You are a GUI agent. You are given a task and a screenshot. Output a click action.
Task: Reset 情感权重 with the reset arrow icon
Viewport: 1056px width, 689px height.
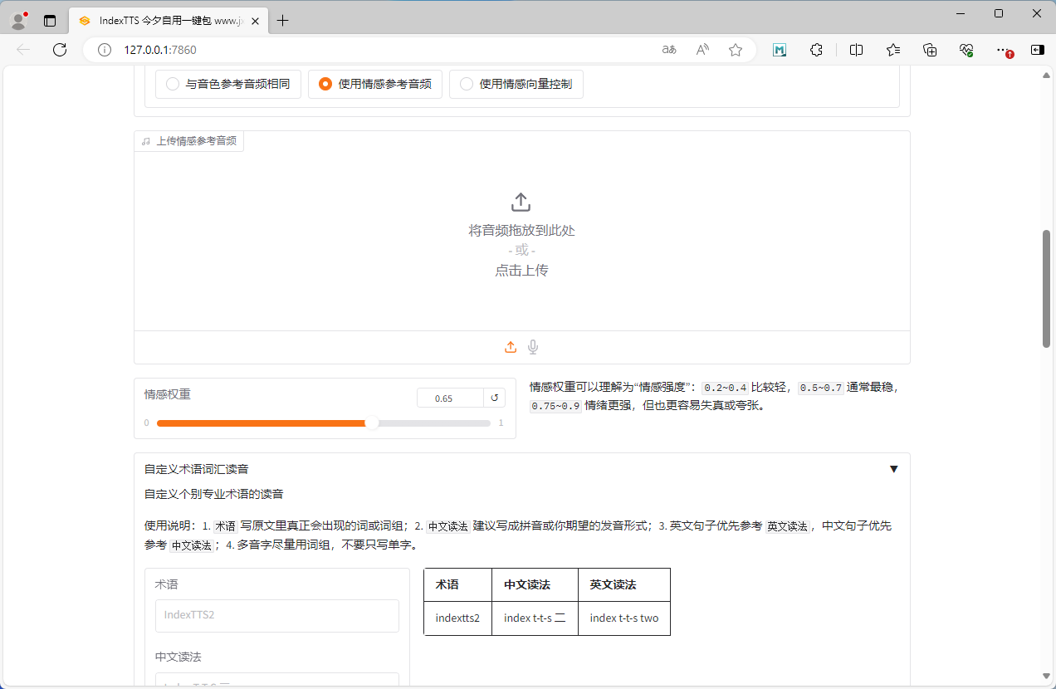point(494,398)
